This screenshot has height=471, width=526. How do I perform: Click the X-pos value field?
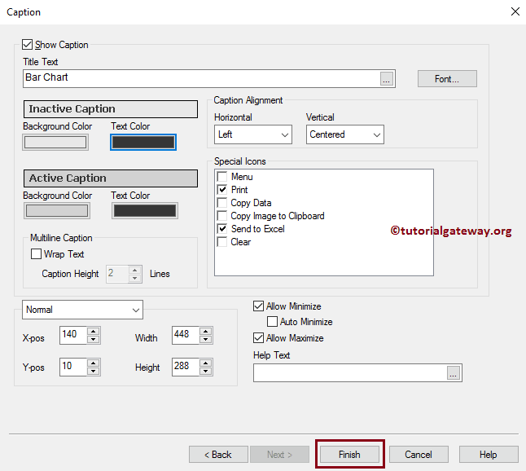pyautogui.click(x=73, y=335)
